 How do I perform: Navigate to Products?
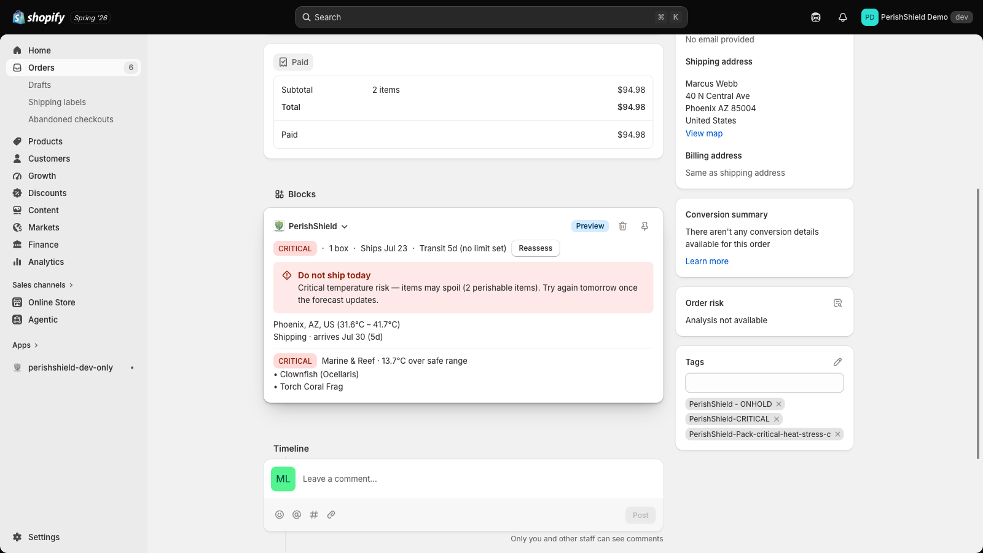pos(45,141)
